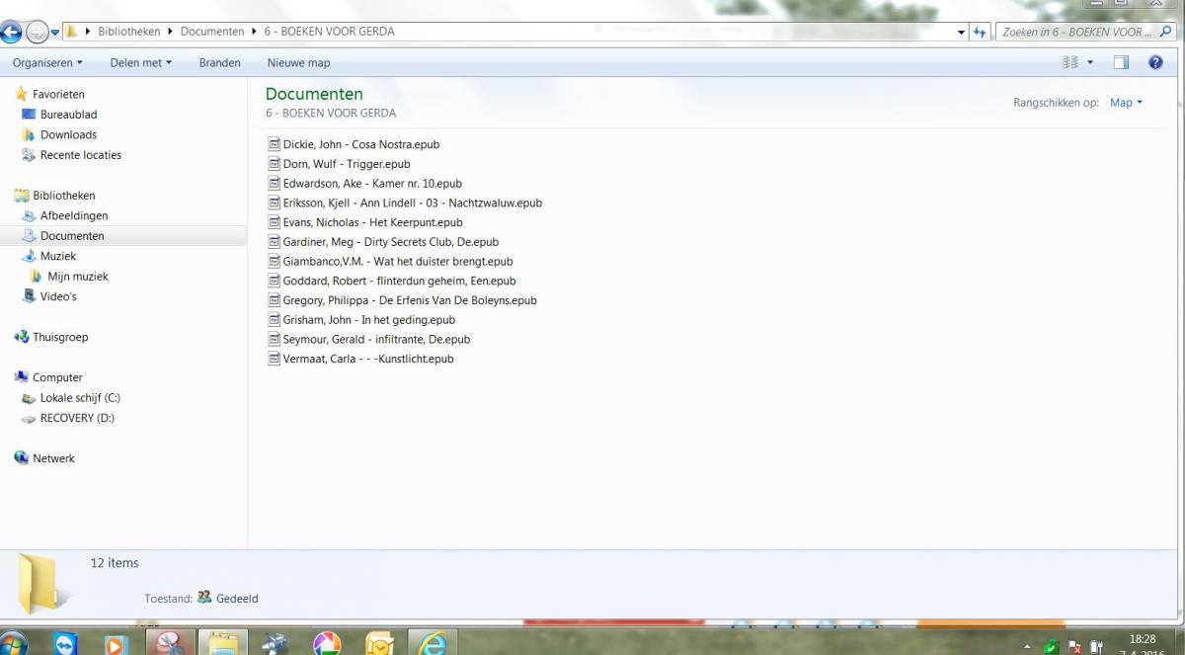Click epub icon of Dorn, Wulf - Trigger
1185x655 pixels.
coord(275,164)
